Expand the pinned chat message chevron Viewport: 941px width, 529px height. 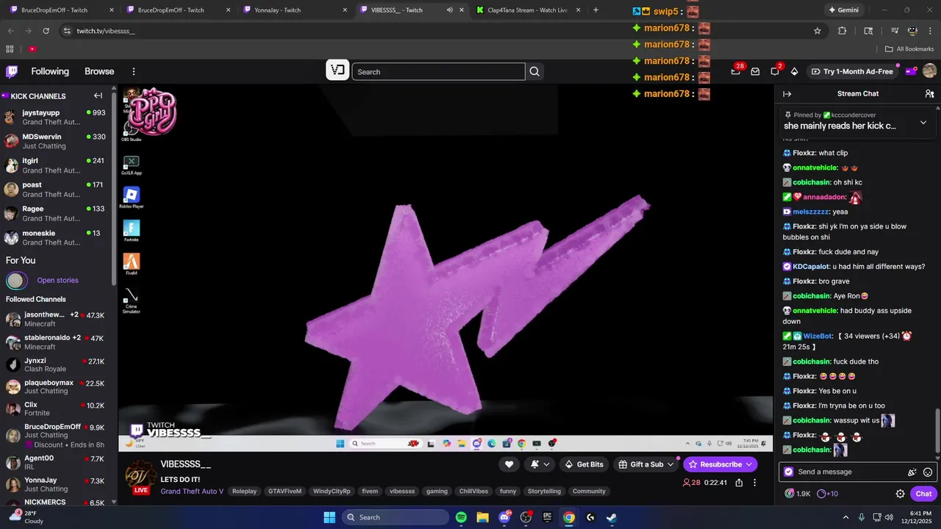[x=923, y=123]
